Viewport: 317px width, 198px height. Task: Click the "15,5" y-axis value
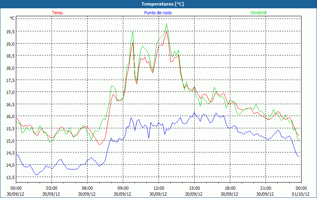pos(10,128)
